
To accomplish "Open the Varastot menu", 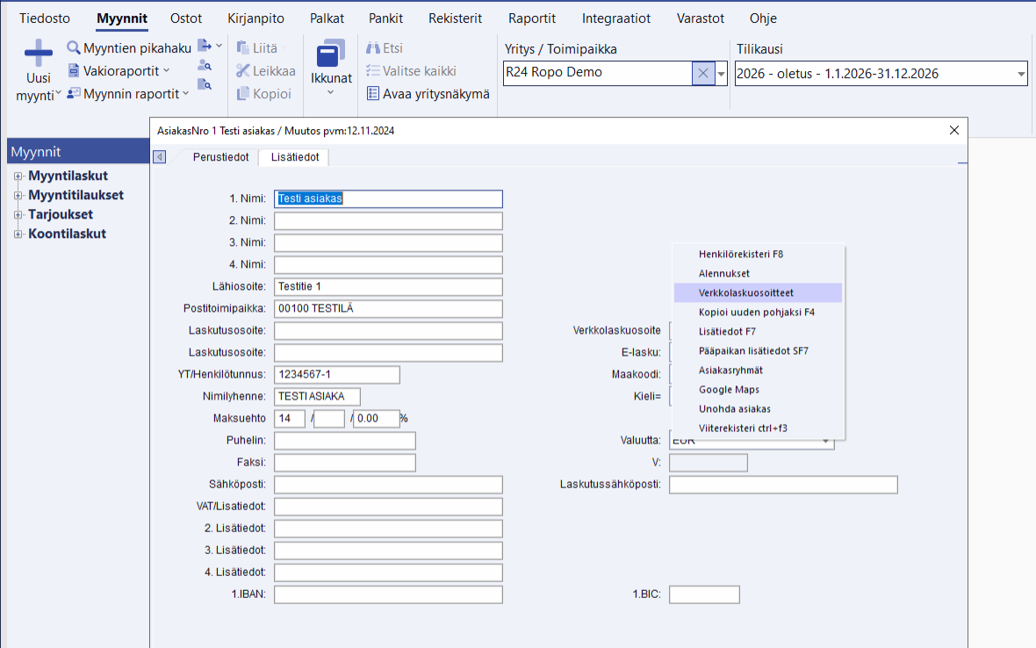I will 701,18.
